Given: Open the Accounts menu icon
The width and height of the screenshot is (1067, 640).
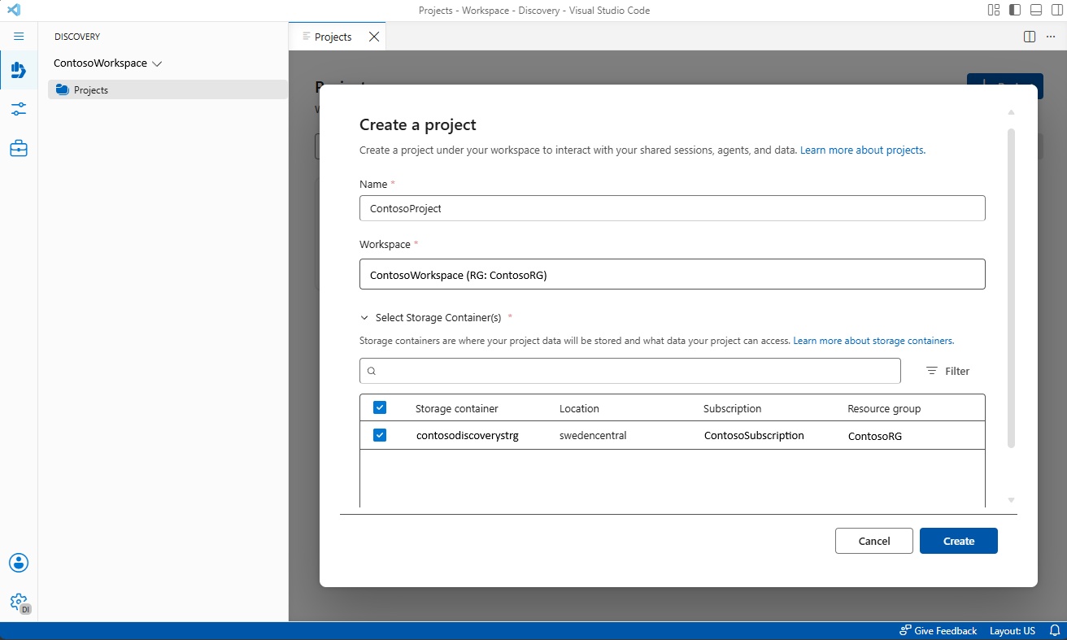Looking at the screenshot, I should click(x=19, y=563).
